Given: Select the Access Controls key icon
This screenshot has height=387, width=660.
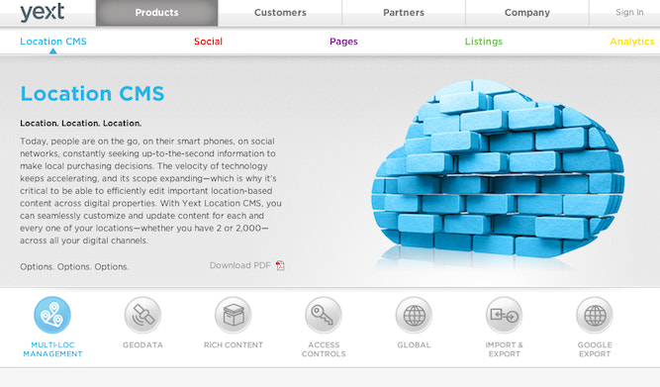Looking at the screenshot, I should tap(324, 315).
